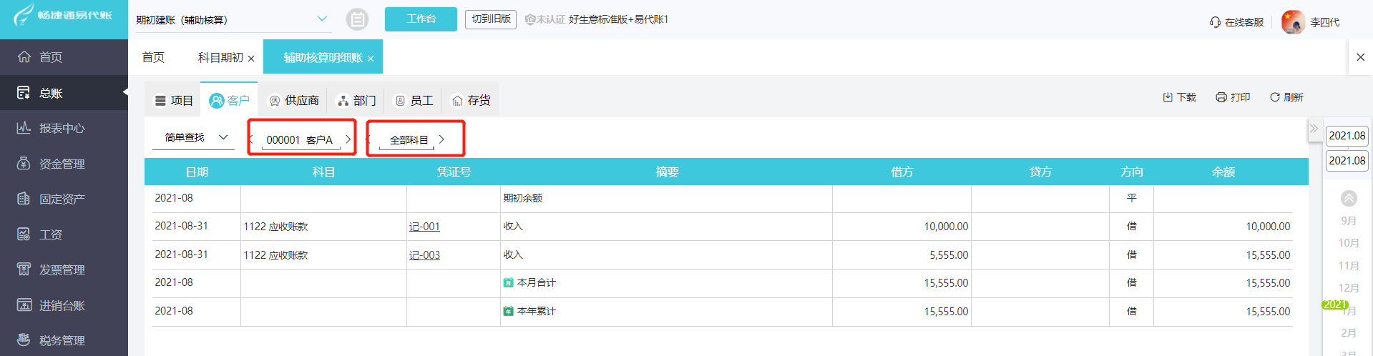
Task: Click the download icon
Action: pyautogui.click(x=1168, y=97)
